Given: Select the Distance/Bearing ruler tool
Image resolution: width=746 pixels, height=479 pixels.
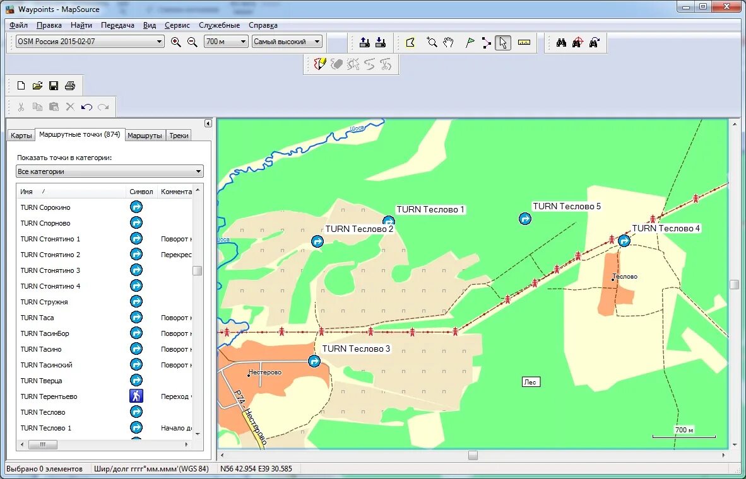Looking at the screenshot, I should coord(524,42).
